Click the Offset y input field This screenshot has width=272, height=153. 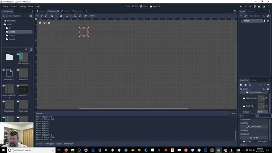(x=264, y=116)
